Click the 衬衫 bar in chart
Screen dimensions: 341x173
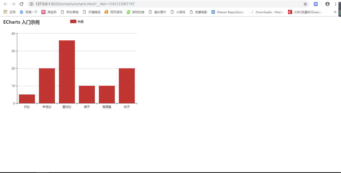[x=27, y=99]
